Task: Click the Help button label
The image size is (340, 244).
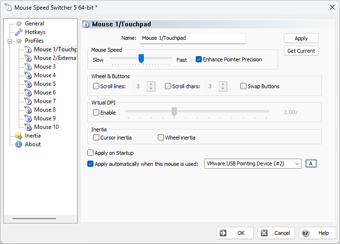Action: [324, 233]
